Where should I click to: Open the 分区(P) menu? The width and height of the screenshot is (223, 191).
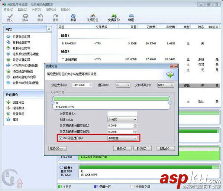click(x=36, y=10)
